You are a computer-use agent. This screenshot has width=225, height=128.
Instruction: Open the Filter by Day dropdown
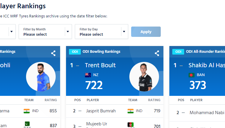point(102,32)
